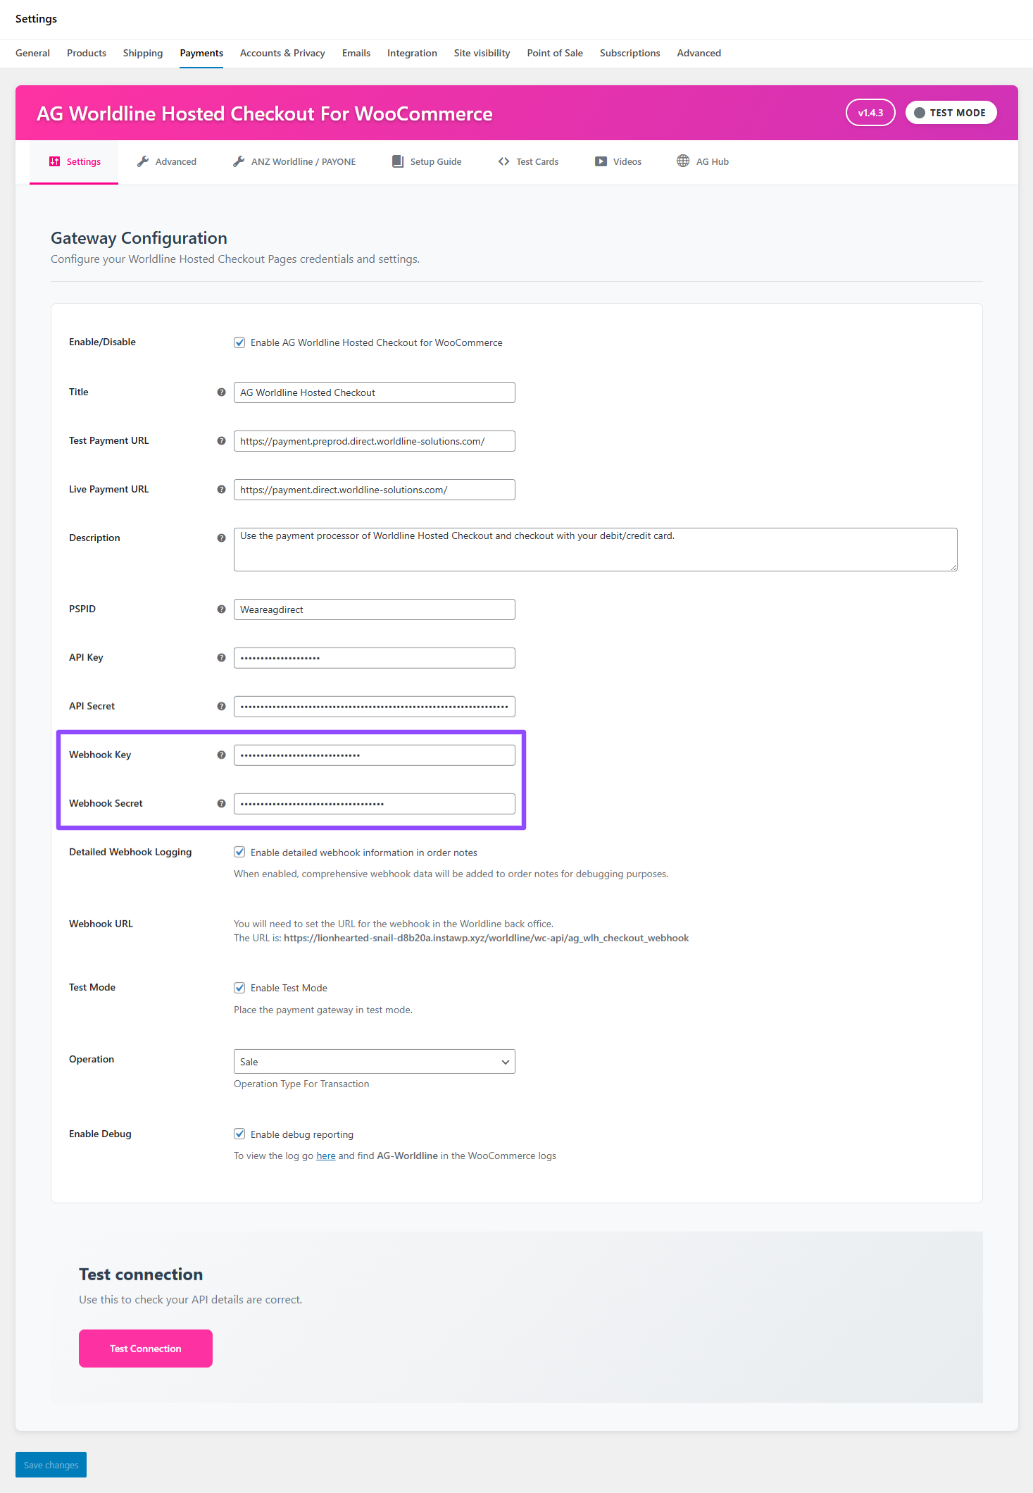The height and width of the screenshot is (1493, 1033).
Task: Follow the 'here' link to logs
Action: click(x=325, y=1156)
